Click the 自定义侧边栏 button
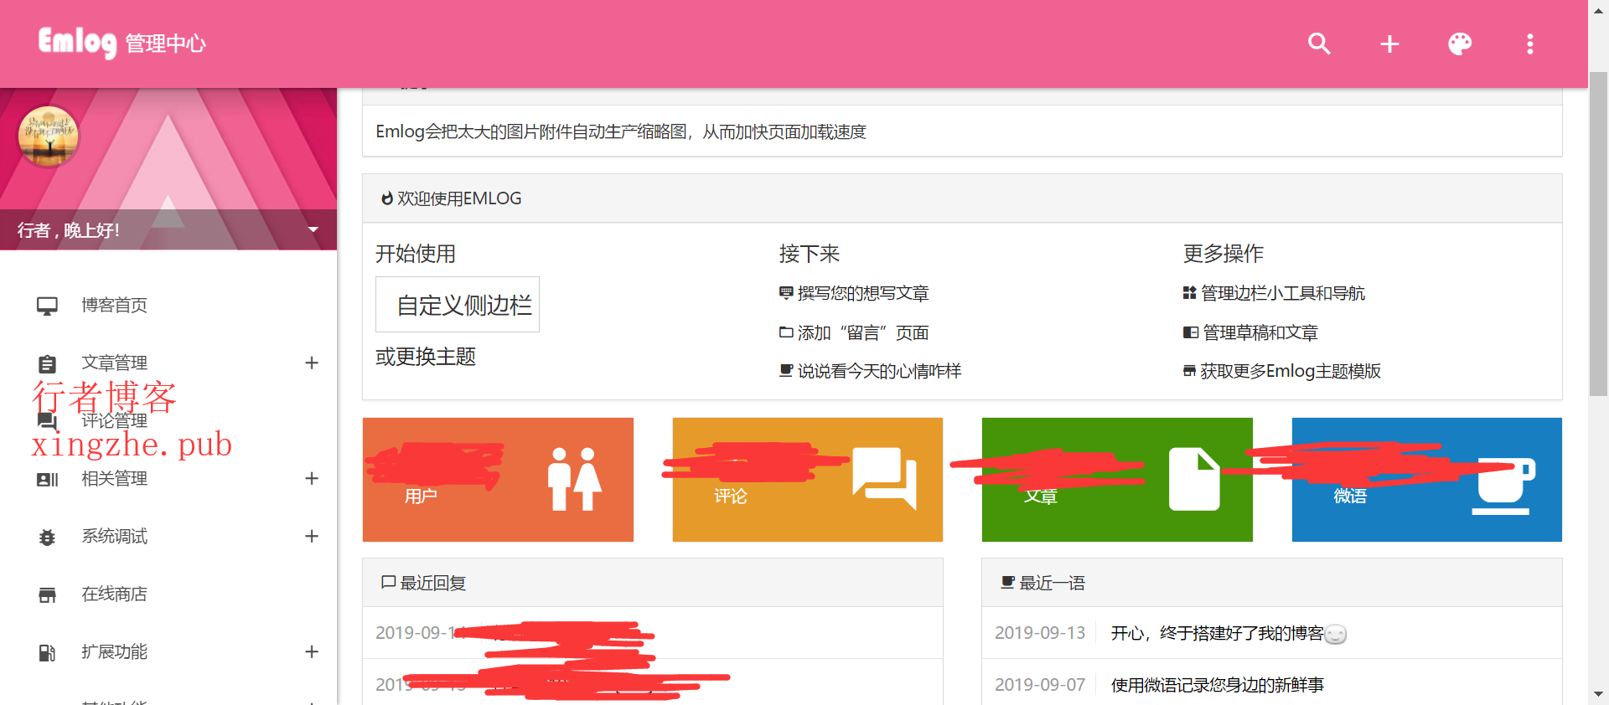Screen dimensions: 1609x705 coord(458,305)
